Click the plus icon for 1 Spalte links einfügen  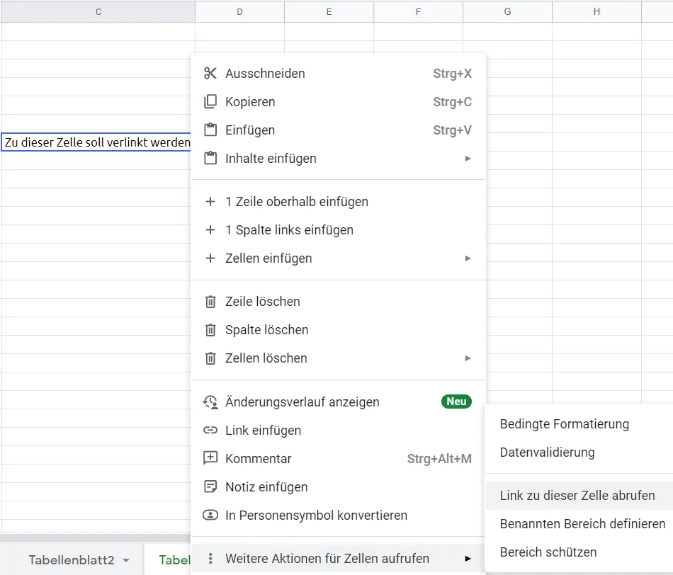pos(210,230)
